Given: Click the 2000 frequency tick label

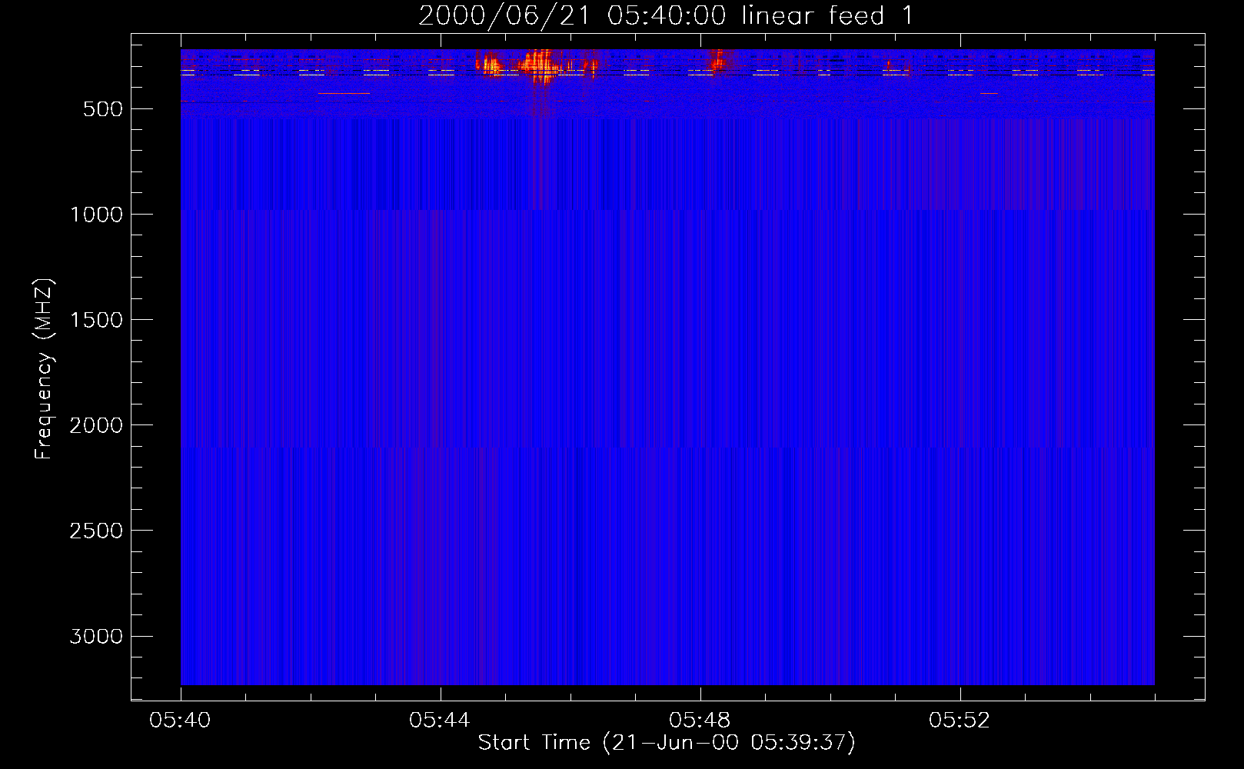Looking at the screenshot, I should (x=96, y=425).
